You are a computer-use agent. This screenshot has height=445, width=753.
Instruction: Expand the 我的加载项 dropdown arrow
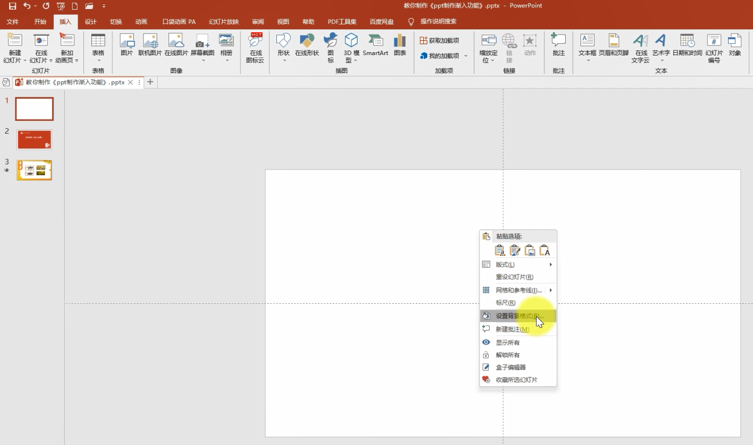tap(466, 56)
